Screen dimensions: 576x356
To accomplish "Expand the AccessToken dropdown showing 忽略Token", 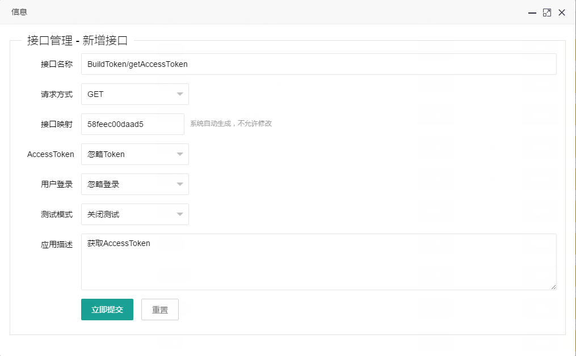I will coord(135,154).
